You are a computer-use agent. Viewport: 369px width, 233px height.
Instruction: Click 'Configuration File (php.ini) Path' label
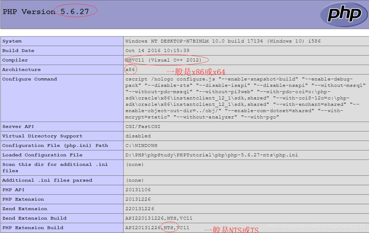55,145
